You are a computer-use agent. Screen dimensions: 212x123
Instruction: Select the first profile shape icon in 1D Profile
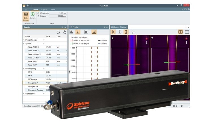(x=72, y=32)
